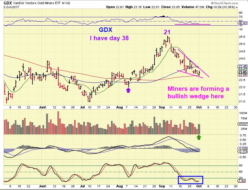
Task: Click the 22.85 red price tag
Action: point(243,75)
